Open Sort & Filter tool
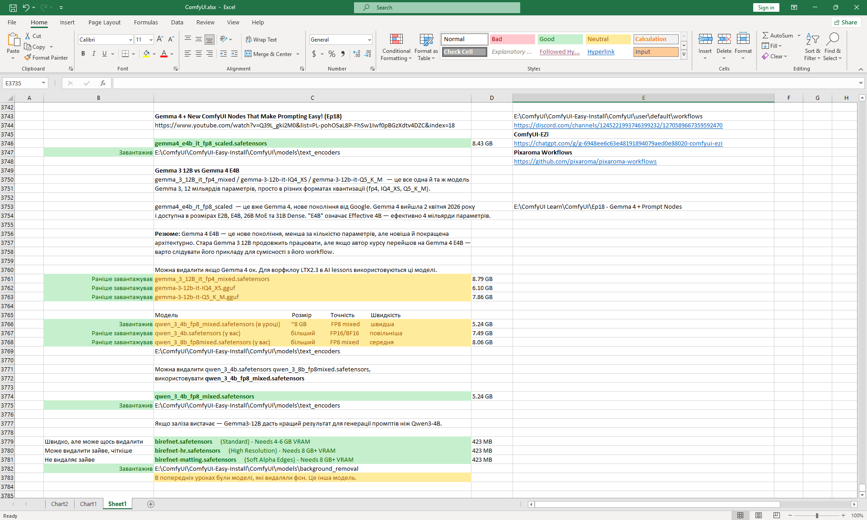 (812, 47)
